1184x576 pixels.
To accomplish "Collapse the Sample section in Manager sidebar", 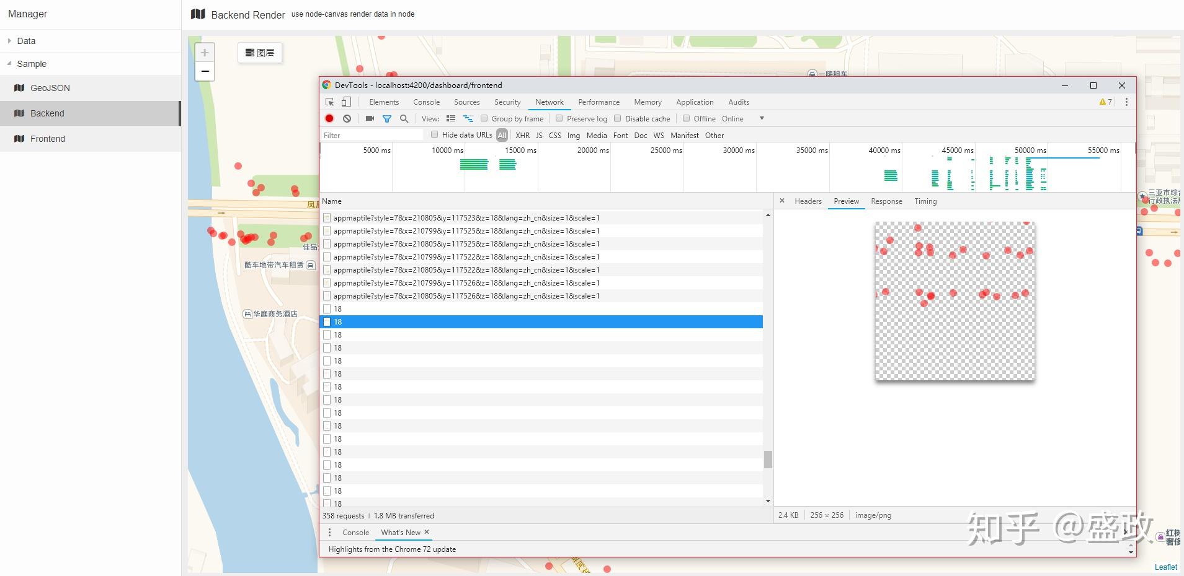I will 9,63.
